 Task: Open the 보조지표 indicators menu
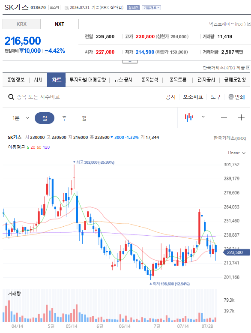coord(193,97)
